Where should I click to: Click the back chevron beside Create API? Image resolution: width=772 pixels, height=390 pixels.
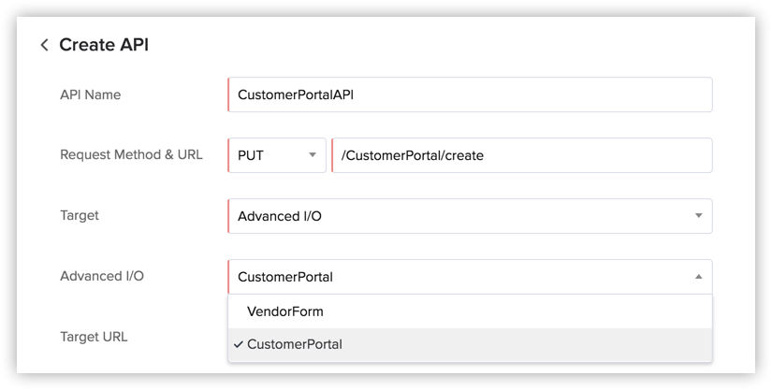44,45
